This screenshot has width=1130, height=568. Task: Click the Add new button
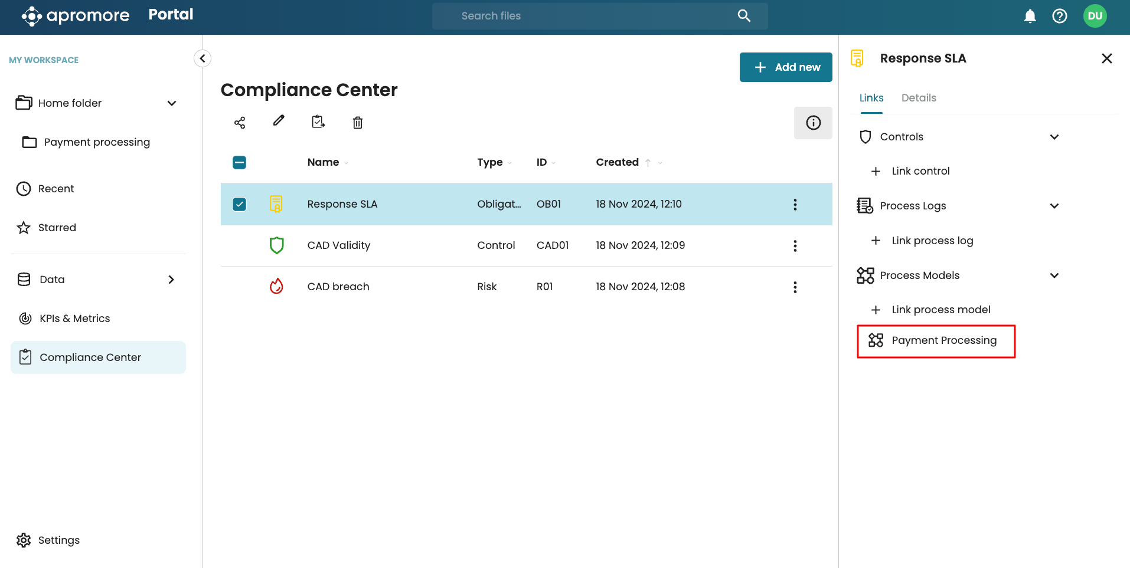tap(786, 67)
